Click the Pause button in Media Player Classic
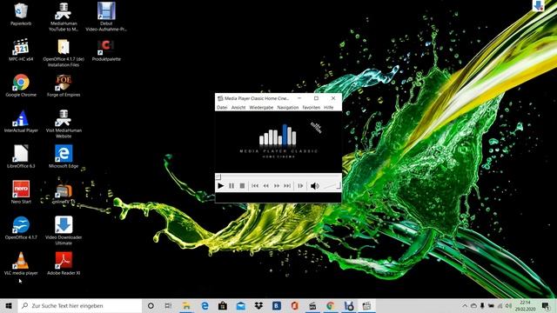This screenshot has width=557, height=313. pos(232,185)
